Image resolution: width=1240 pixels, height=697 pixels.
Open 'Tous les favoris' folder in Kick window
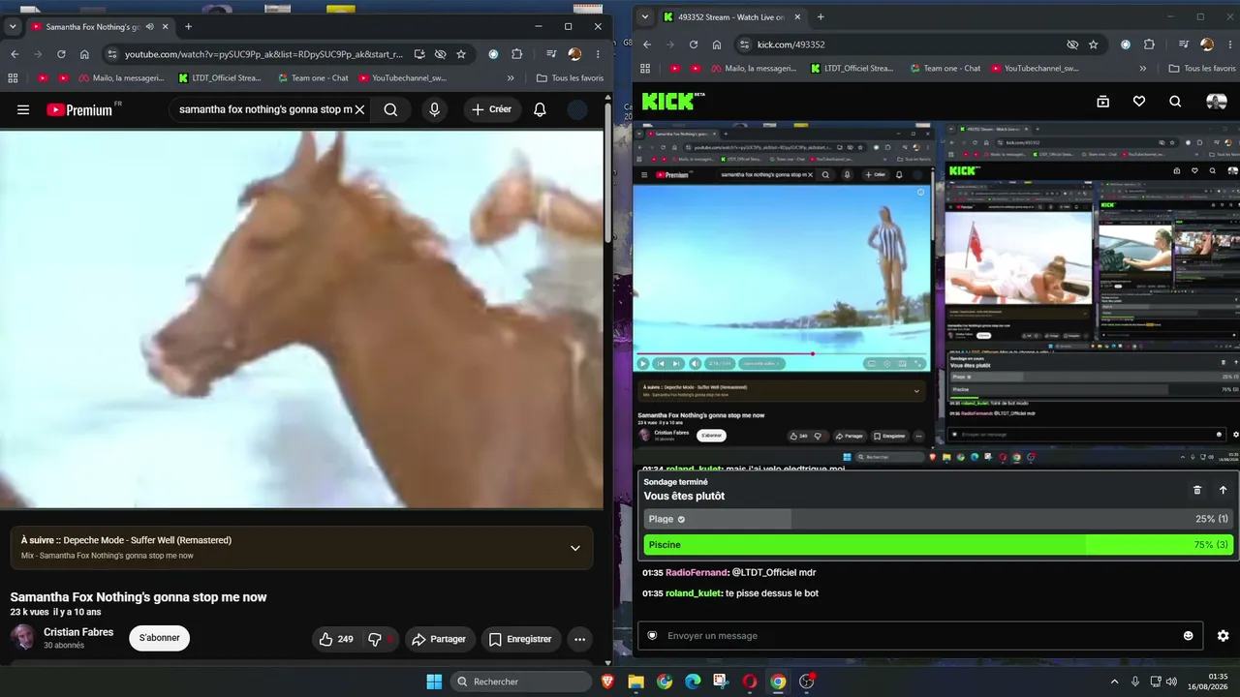coord(1201,69)
